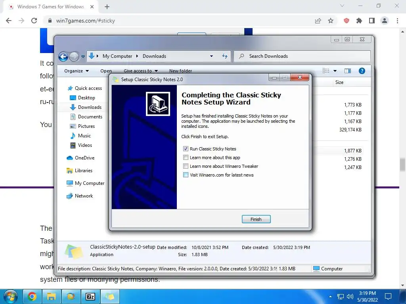Click the volume speaker tray icon
Viewport: 406px width, 304px height.
tap(350, 296)
